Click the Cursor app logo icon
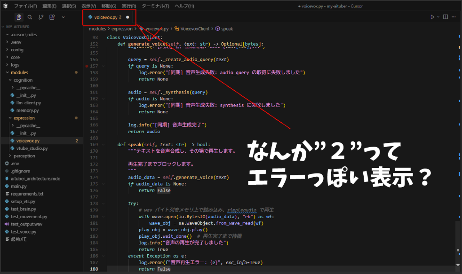 [x=6, y=6]
